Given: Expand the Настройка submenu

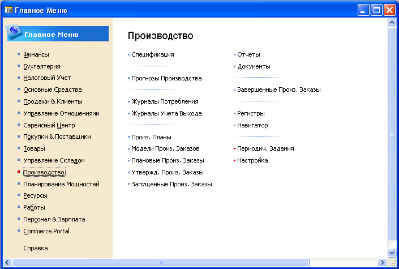Looking at the screenshot, I should 252,160.
